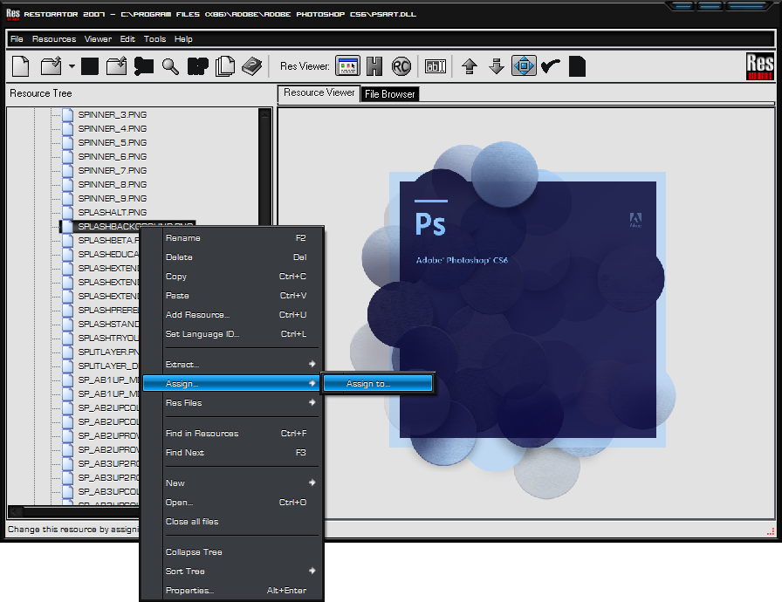This screenshot has height=602, width=782.
Task: Click the black page icon beside the checkmark
Action: [577, 66]
